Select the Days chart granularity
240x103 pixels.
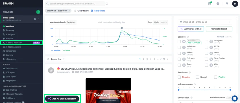click(x=150, y=22)
